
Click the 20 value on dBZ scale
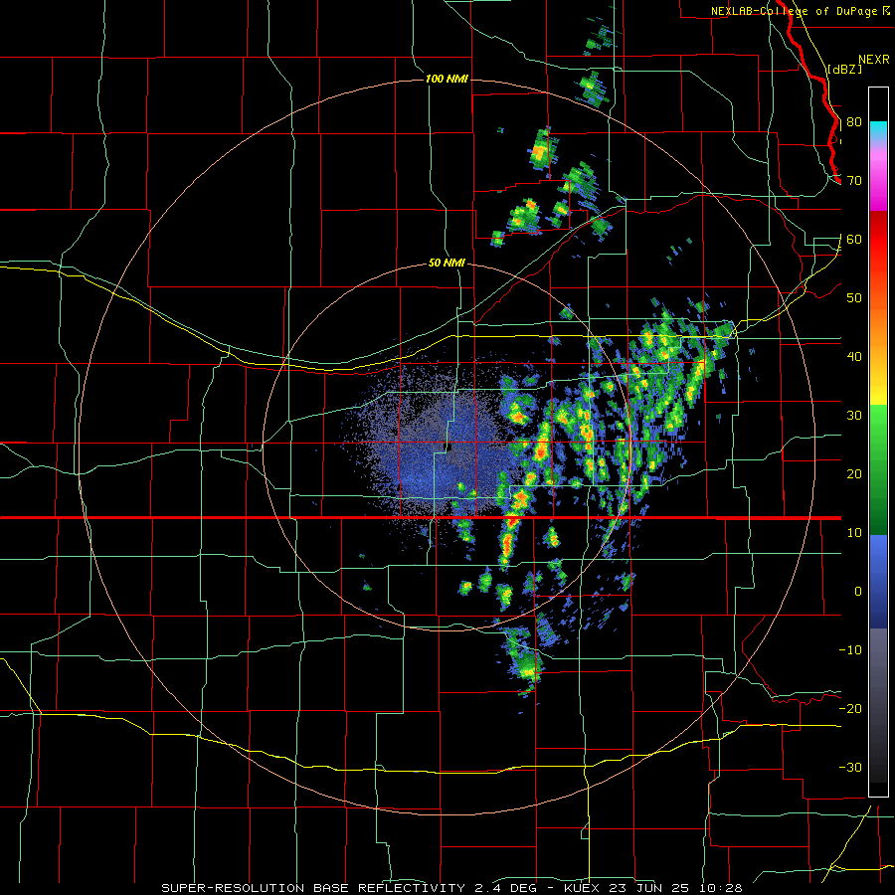(854, 474)
